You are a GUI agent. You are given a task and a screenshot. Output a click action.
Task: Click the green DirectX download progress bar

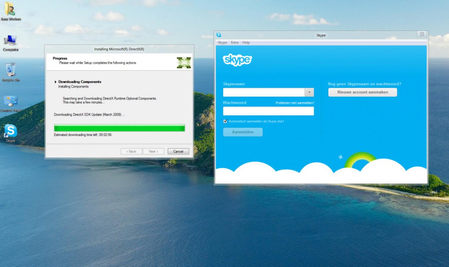point(119,128)
